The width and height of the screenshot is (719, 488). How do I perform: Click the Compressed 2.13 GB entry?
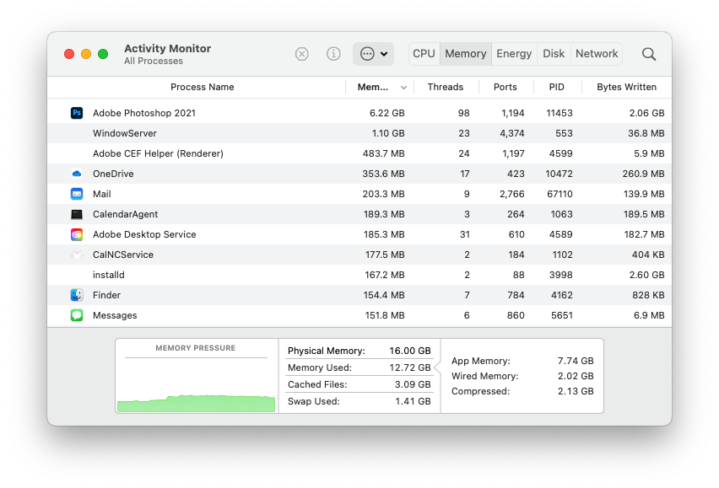point(522,391)
